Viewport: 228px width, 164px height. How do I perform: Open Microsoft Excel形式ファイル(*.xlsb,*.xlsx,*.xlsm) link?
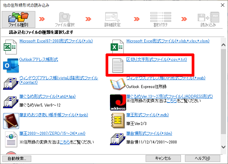point(168,41)
